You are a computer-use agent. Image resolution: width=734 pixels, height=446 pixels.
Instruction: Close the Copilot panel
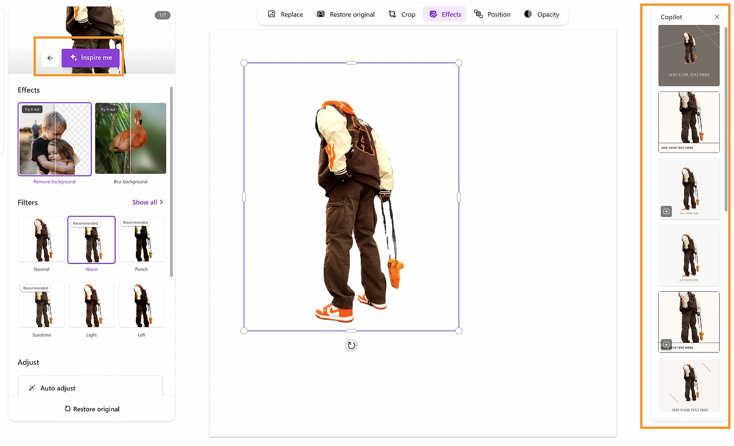click(x=717, y=17)
